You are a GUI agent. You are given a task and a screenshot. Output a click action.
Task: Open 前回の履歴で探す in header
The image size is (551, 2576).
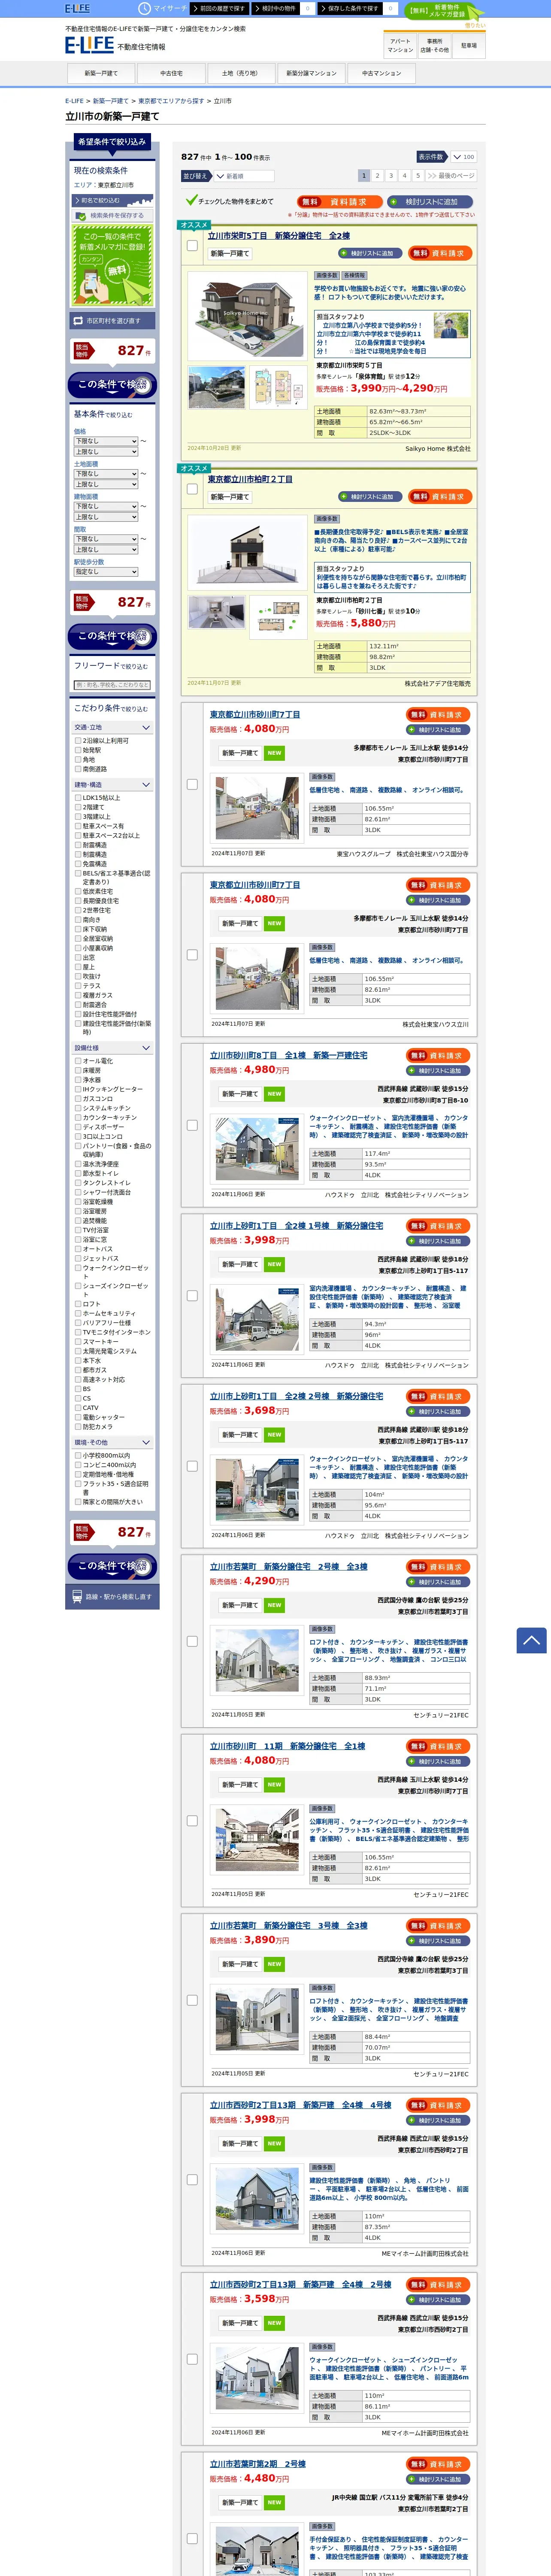219,8
